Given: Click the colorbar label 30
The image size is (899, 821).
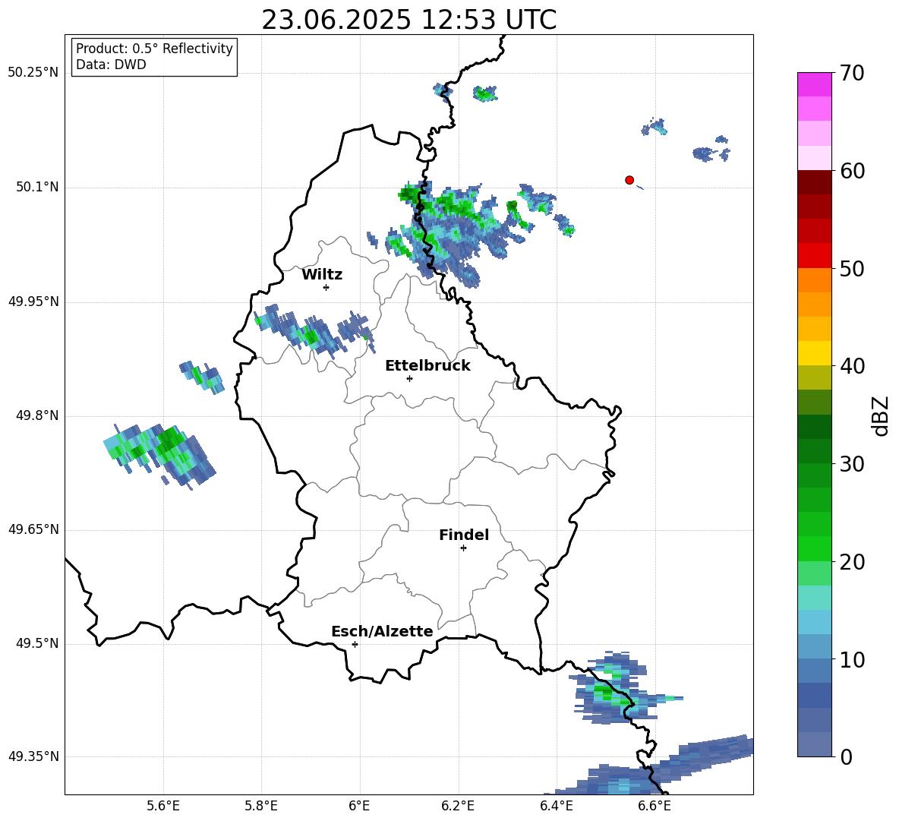Looking at the screenshot, I should coord(852,464).
